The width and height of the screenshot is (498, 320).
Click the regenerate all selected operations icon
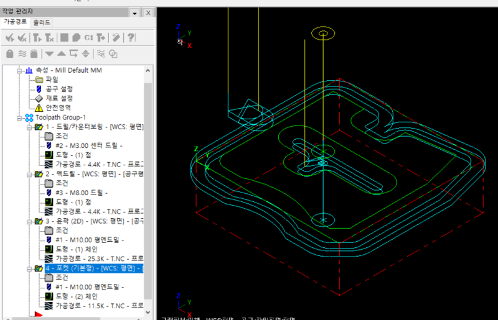tap(37, 38)
